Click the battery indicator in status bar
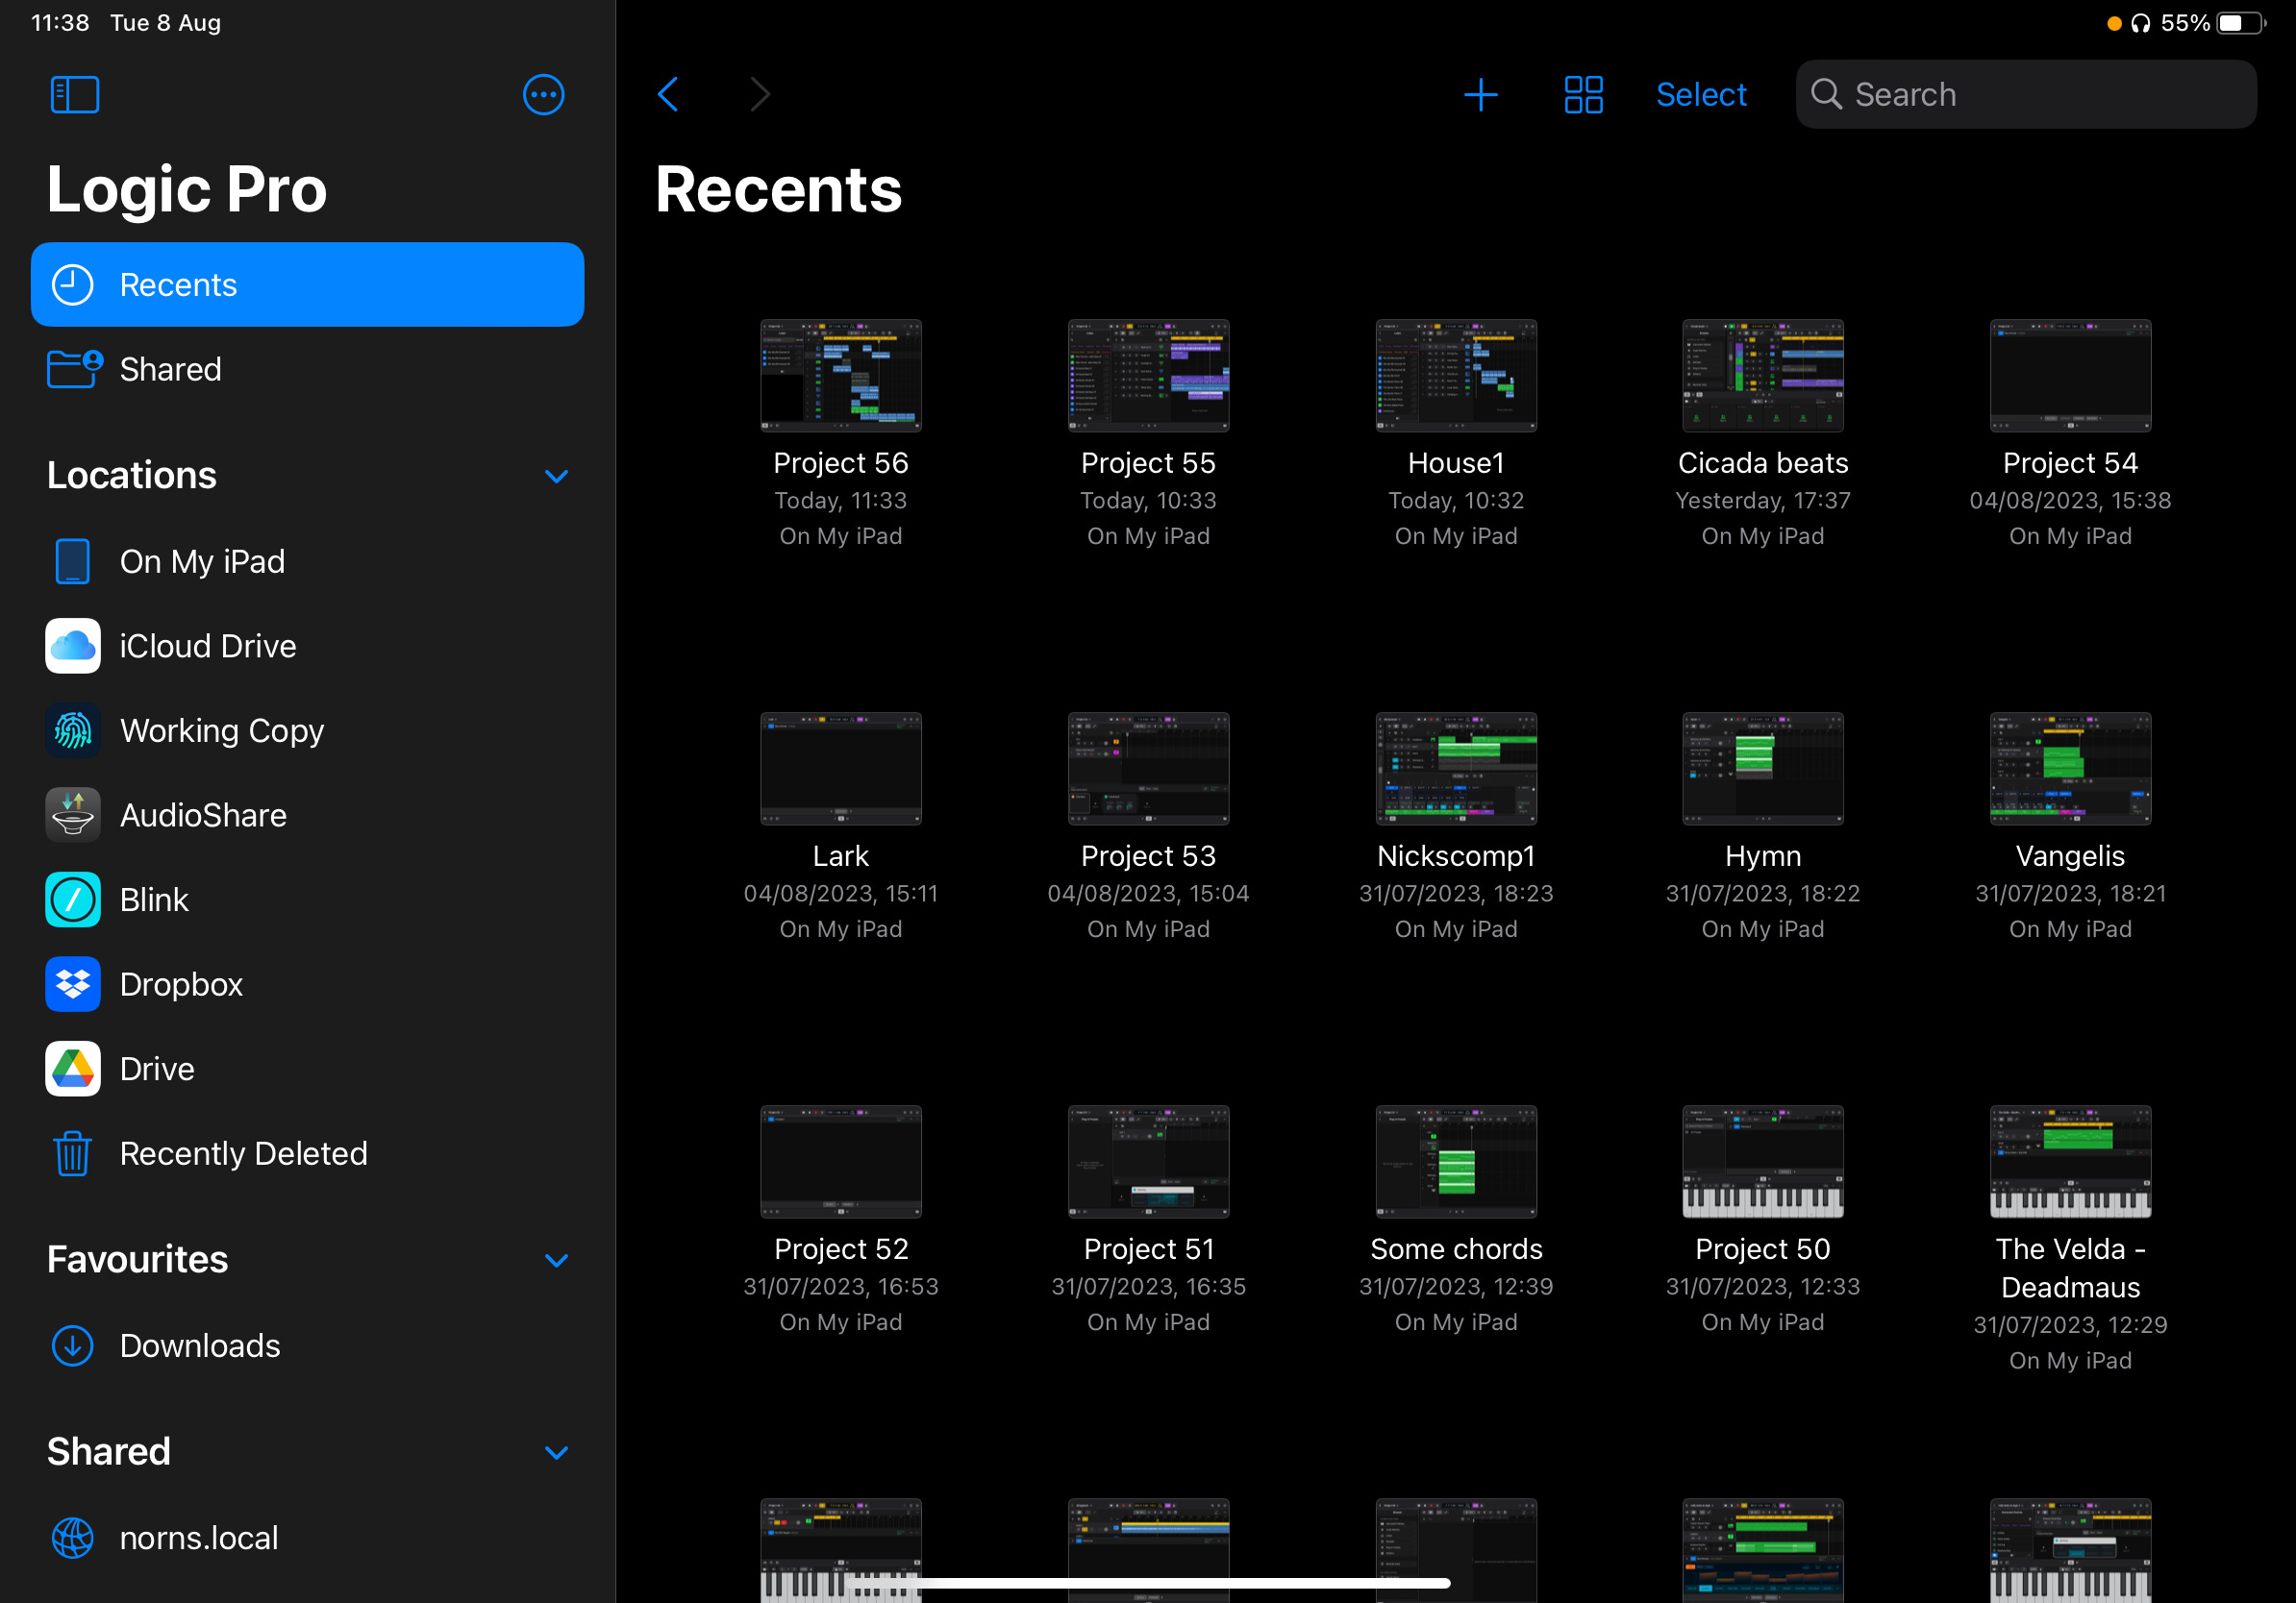 click(x=2240, y=23)
